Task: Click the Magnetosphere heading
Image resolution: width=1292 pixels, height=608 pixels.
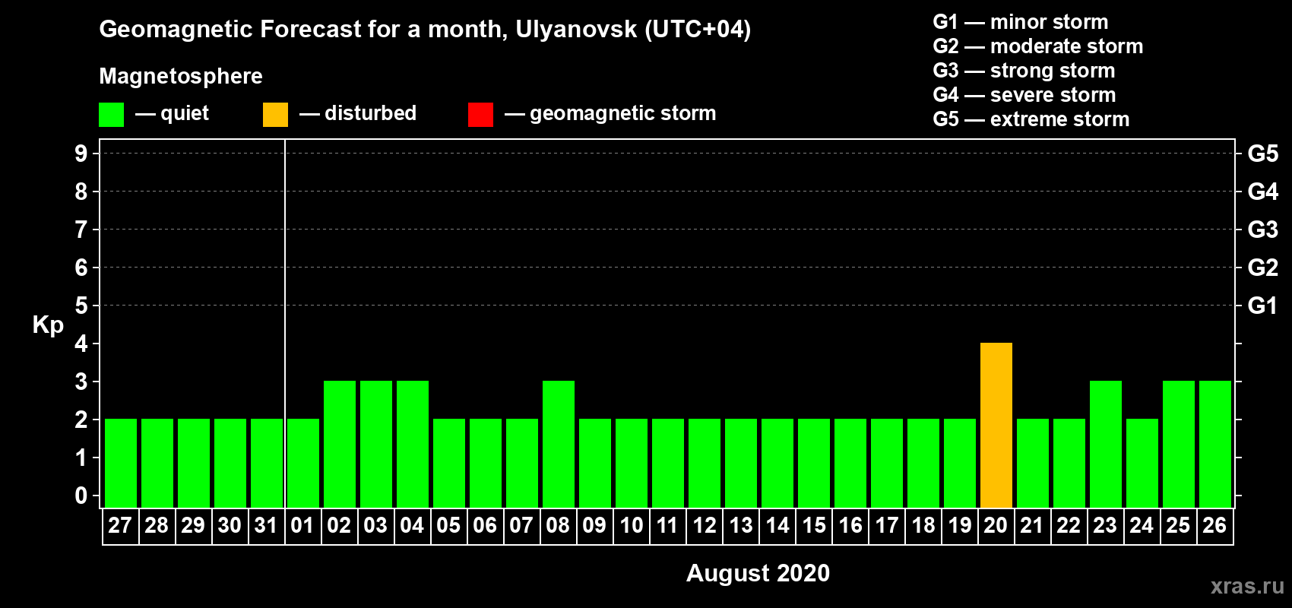Action: [x=181, y=77]
